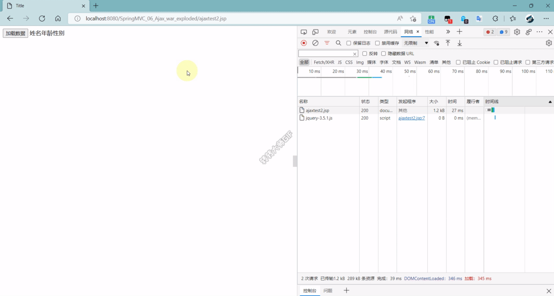Open search in the network panel
Image resolution: width=554 pixels, height=296 pixels.
coord(338,43)
